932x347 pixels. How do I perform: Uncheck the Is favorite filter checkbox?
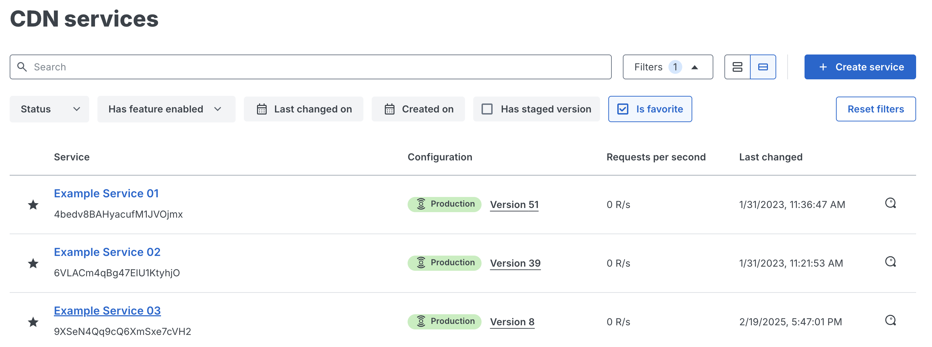[x=624, y=109]
